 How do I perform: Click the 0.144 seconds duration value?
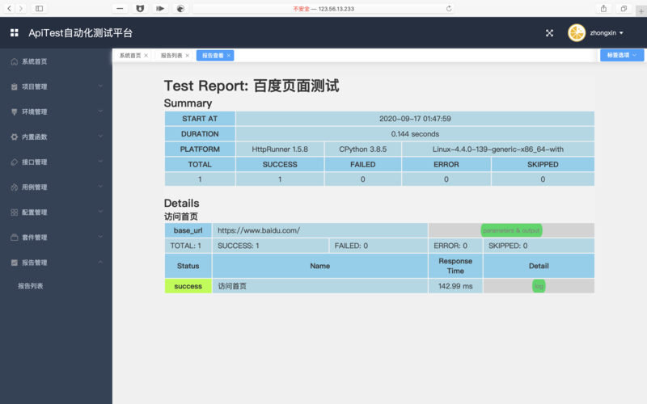click(415, 134)
